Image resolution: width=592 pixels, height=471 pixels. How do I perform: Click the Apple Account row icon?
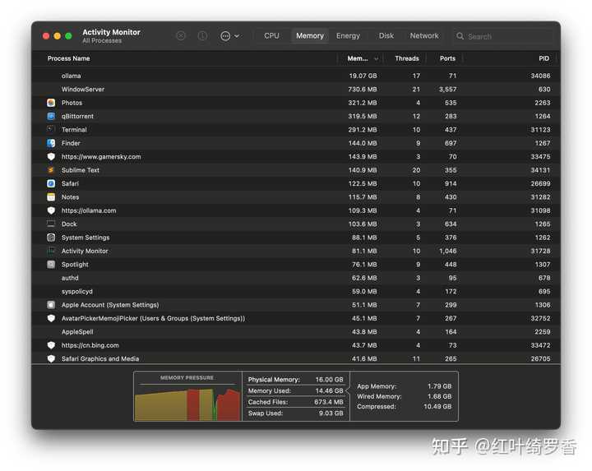51,305
